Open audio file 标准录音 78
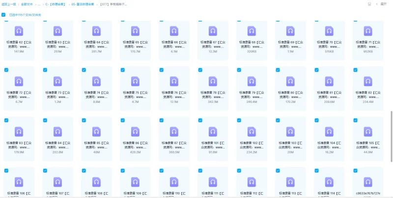Screen dimensions: 393x198 pyautogui.click(x=213, y=80)
